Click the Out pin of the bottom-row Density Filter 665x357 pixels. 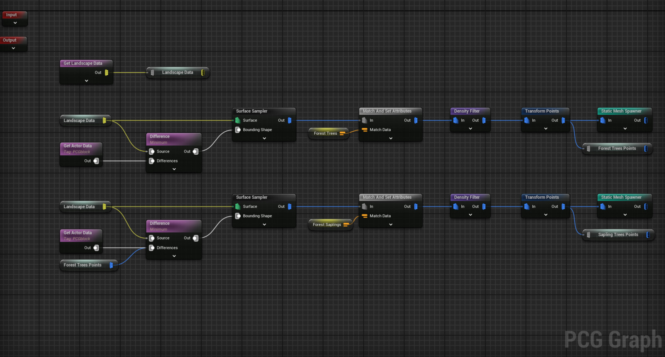[484, 207]
